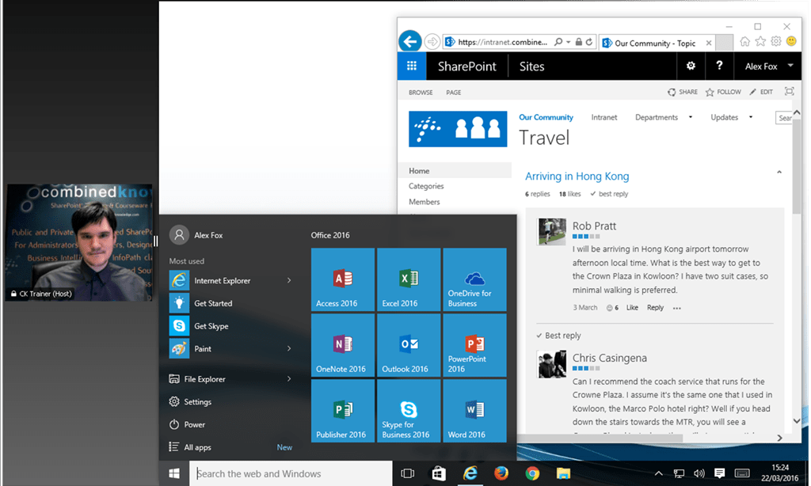Click EDIT page action

(761, 92)
